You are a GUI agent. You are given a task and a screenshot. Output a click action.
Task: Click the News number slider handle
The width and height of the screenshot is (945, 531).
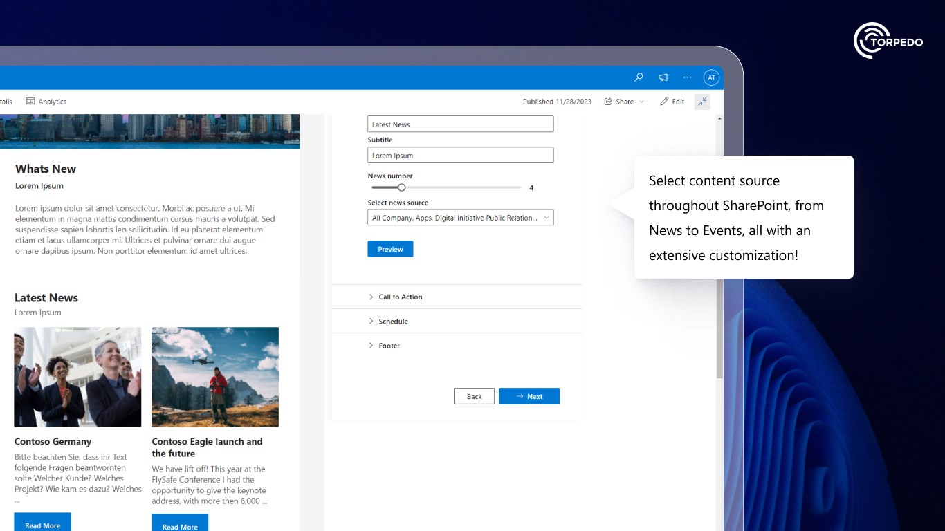pyautogui.click(x=401, y=187)
